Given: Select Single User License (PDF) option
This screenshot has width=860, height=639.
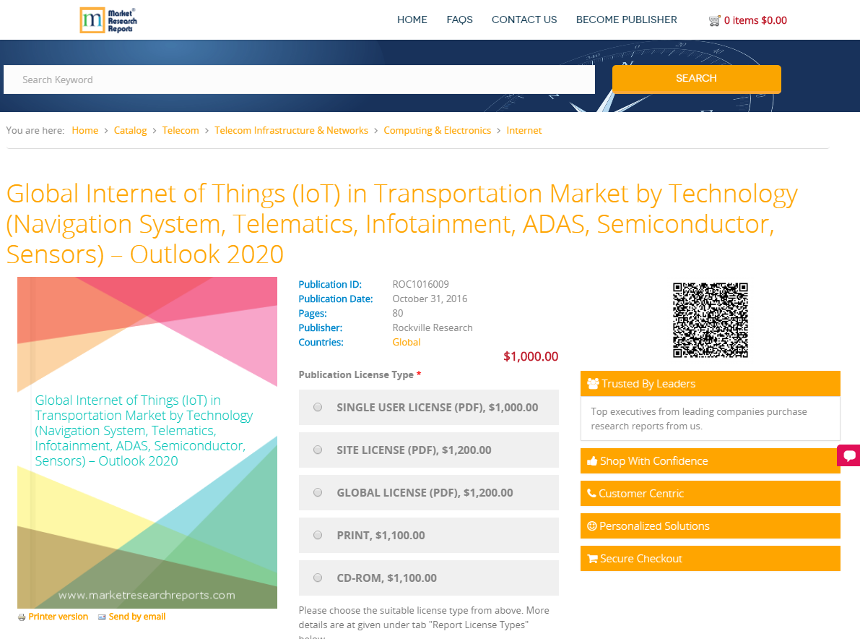Looking at the screenshot, I should click(318, 408).
